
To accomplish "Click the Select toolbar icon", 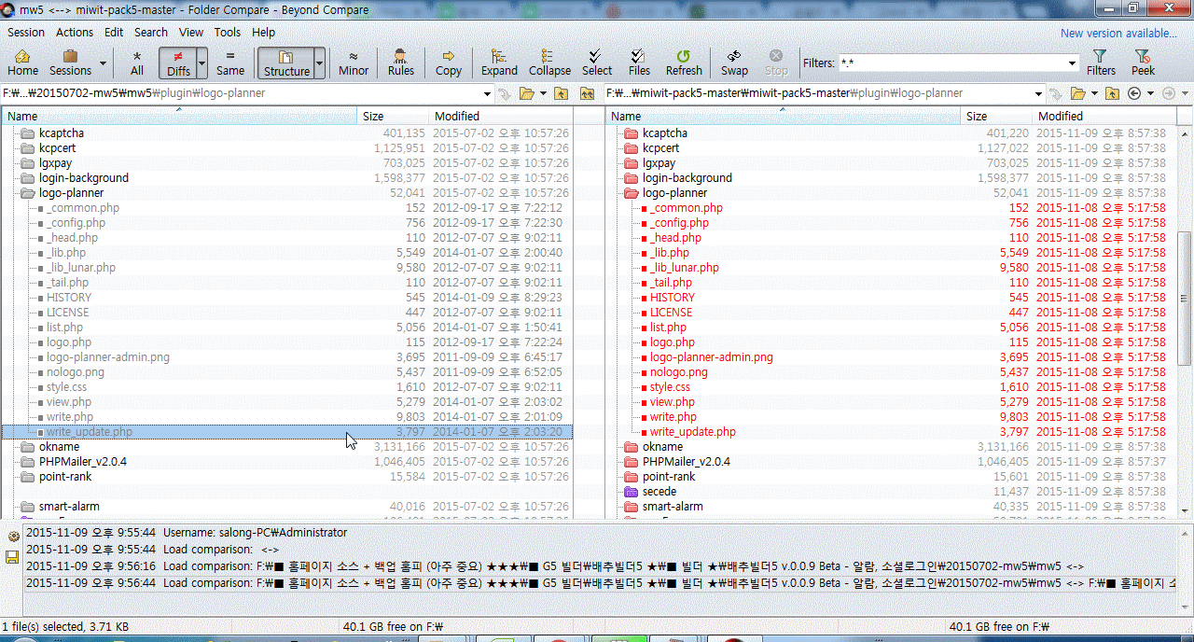I will point(597,63).
